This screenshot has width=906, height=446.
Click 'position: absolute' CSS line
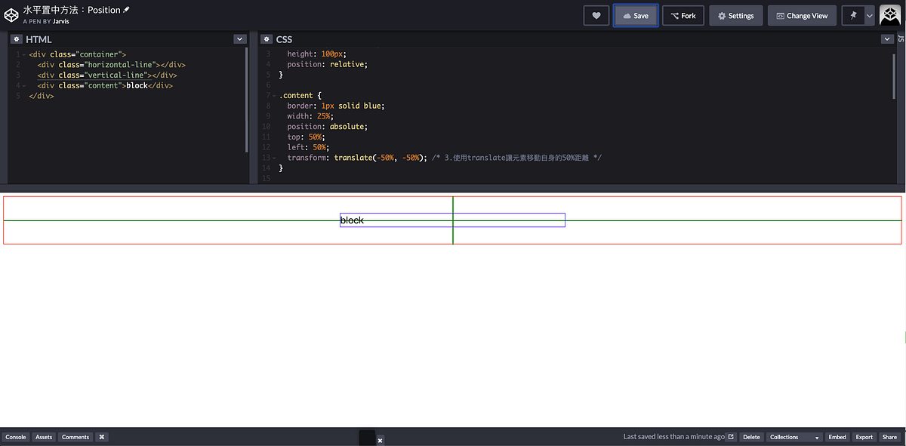tap(328, 128)
